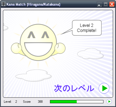116x107 pixels.
Task: Click the Kana Match window title
Action: [x=33, y=4]
